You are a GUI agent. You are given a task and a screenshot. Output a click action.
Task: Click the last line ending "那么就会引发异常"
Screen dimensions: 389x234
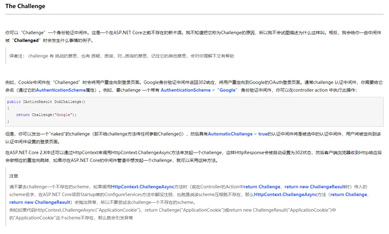(71, 218)
